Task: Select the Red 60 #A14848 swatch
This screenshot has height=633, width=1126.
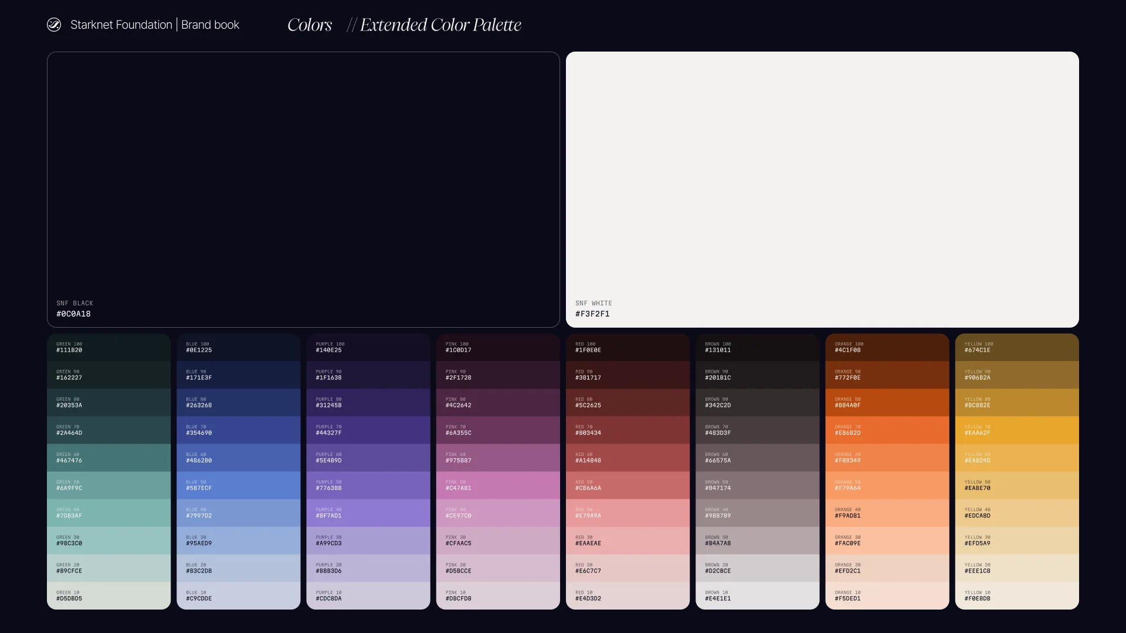Action: tap(628, 458)
